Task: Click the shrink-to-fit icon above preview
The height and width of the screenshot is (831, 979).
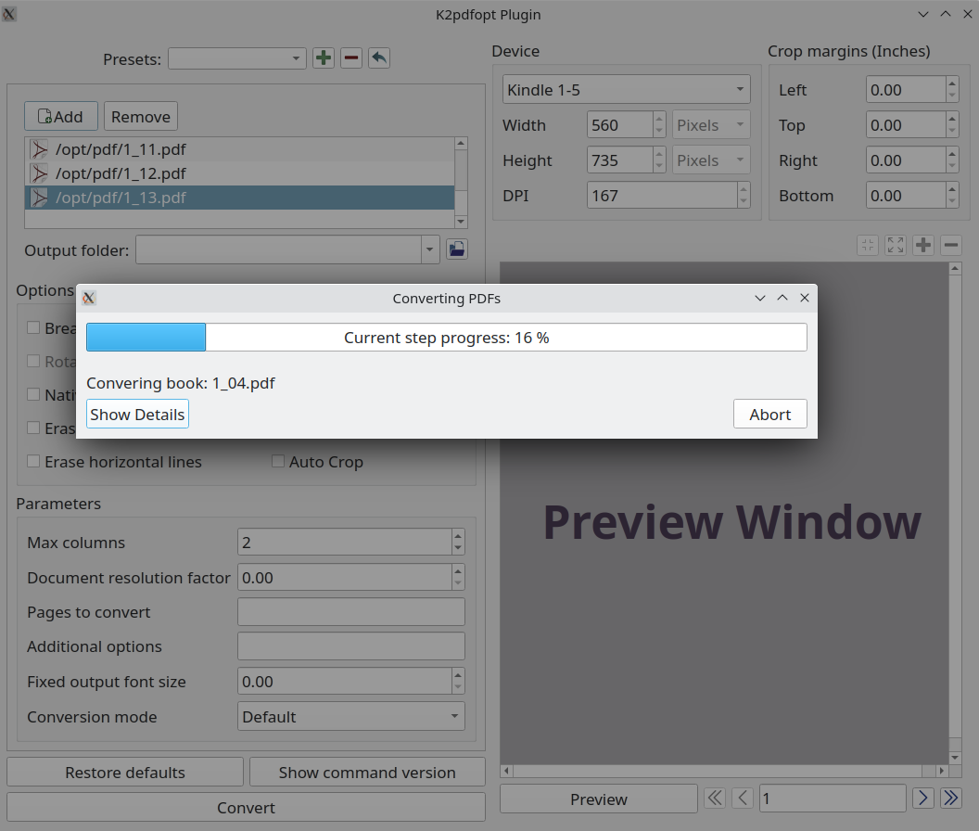Action: (868, 245)
